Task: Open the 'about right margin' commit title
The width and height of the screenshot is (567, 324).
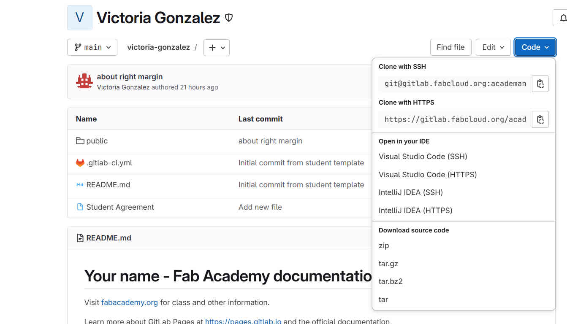Action: 130,77
